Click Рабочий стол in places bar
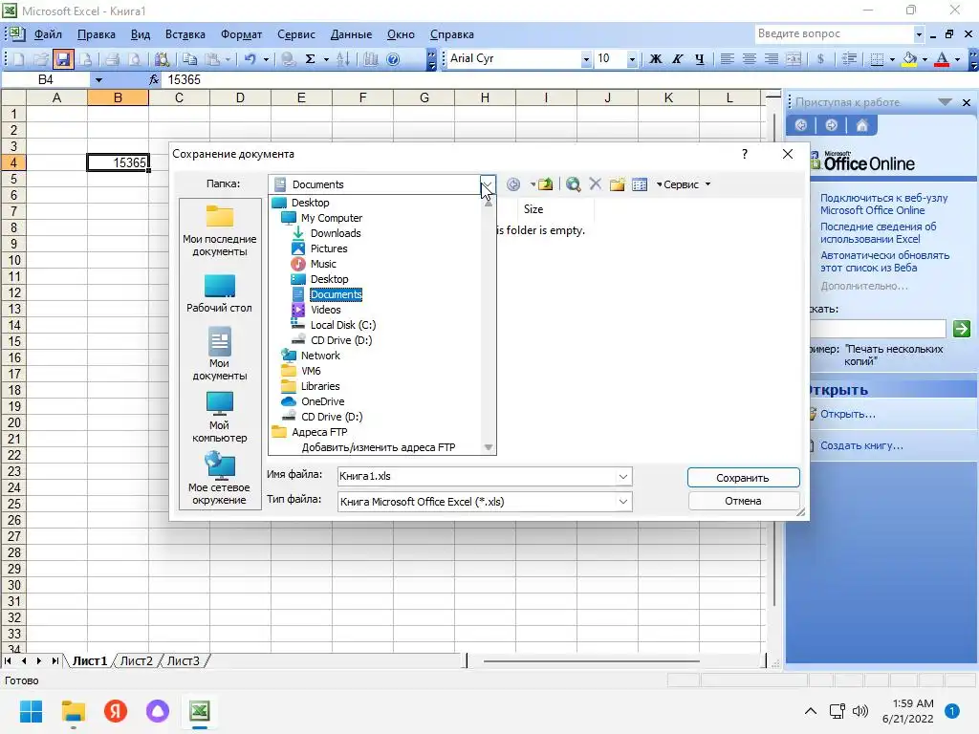 coord(219,293)
